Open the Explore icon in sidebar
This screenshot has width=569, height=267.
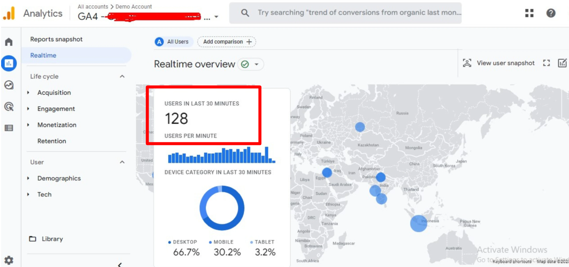click(x=9, y=85)
